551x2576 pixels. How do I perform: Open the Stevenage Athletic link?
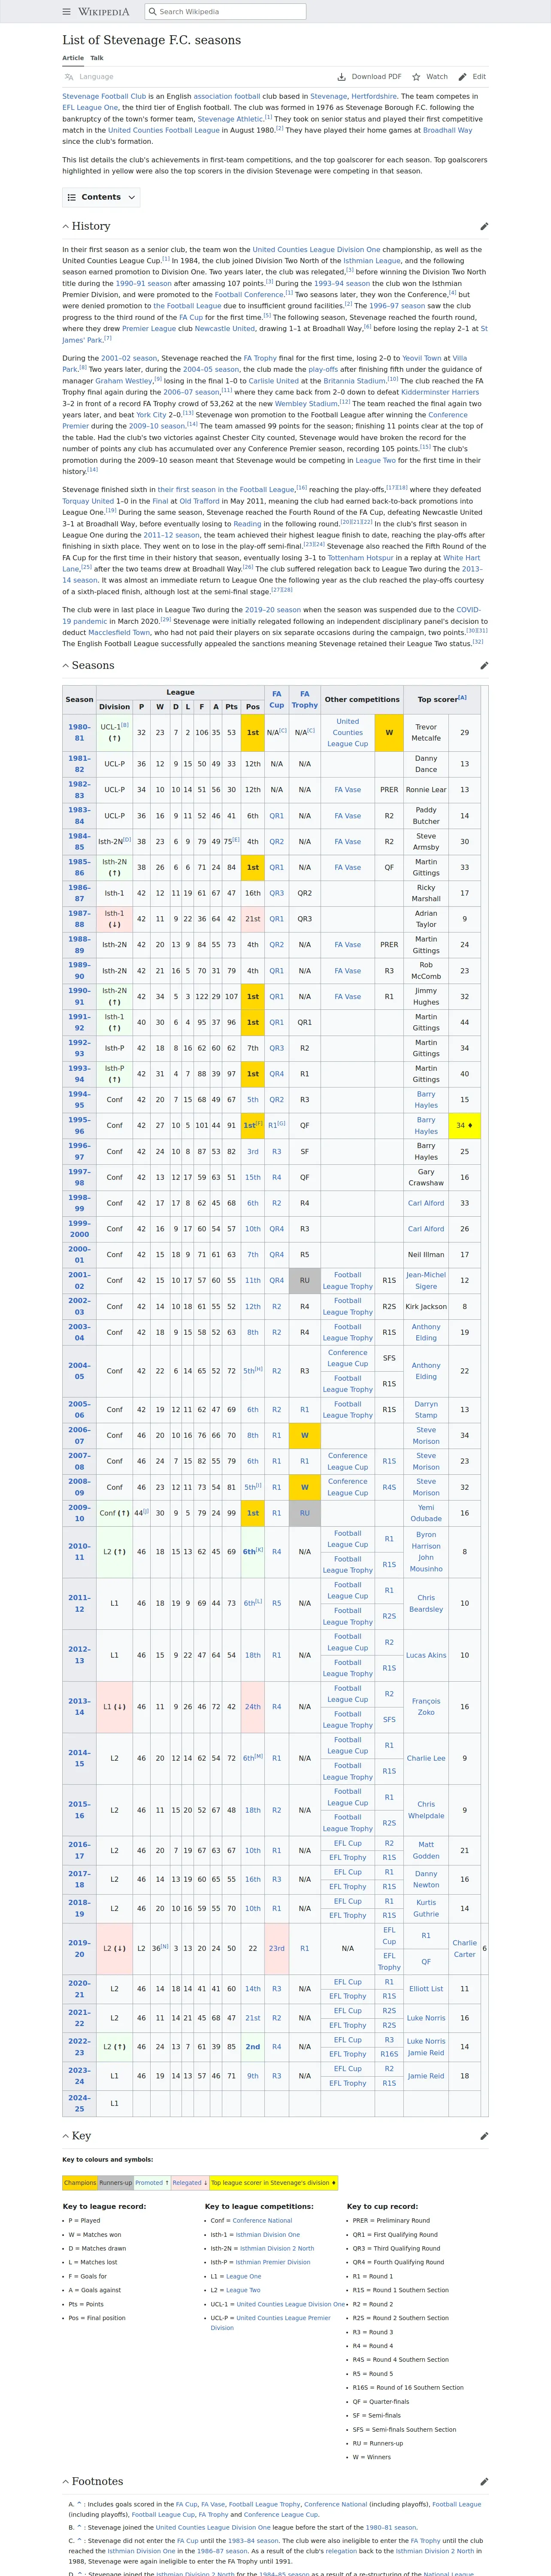tap(231, 119)
